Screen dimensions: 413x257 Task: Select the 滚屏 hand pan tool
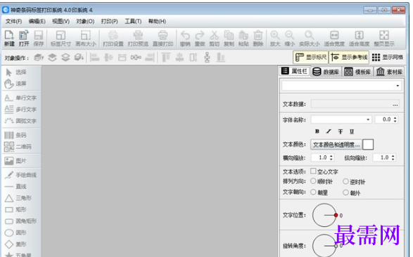pos(15,84)
